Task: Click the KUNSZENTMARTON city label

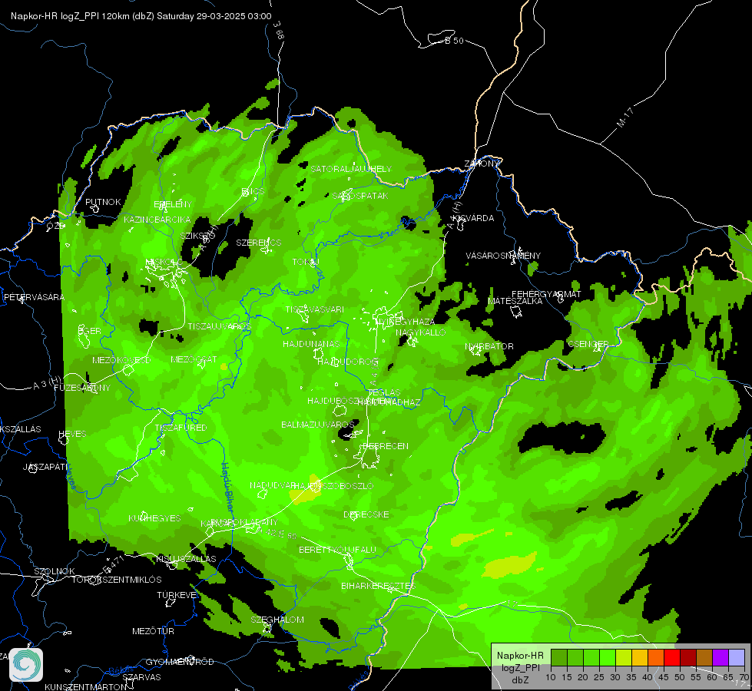Action: (x=85, y=686)
